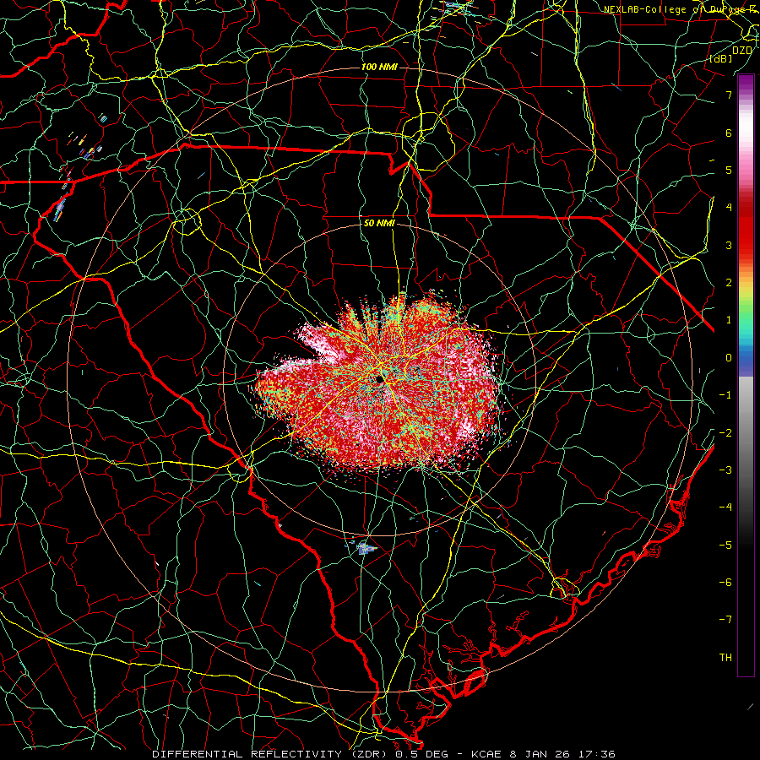Image resolution: width=760 pixels, height=760 pixels.
Task: Click the 7 value on the color scale
Action: [x=729, y=95]
